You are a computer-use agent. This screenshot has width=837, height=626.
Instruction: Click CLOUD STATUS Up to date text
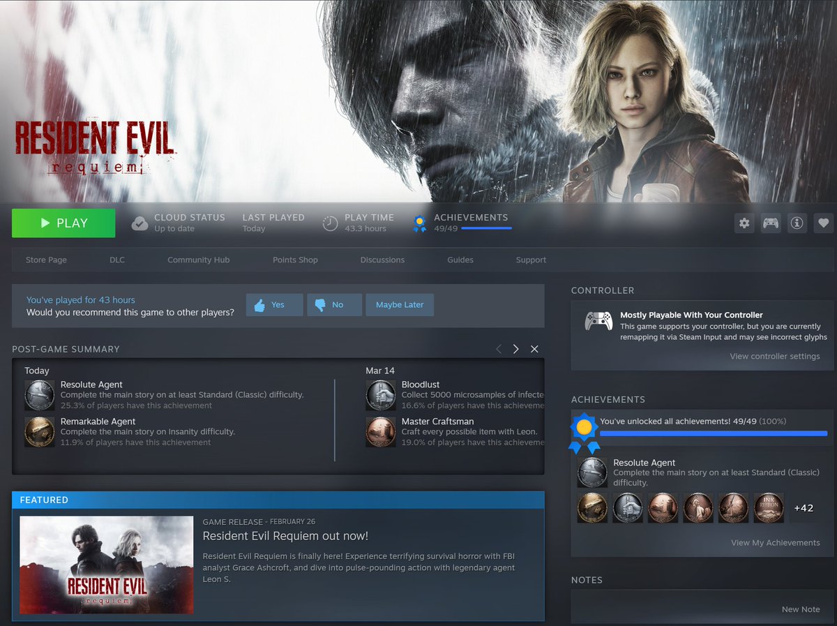click(x=190, y=223)
